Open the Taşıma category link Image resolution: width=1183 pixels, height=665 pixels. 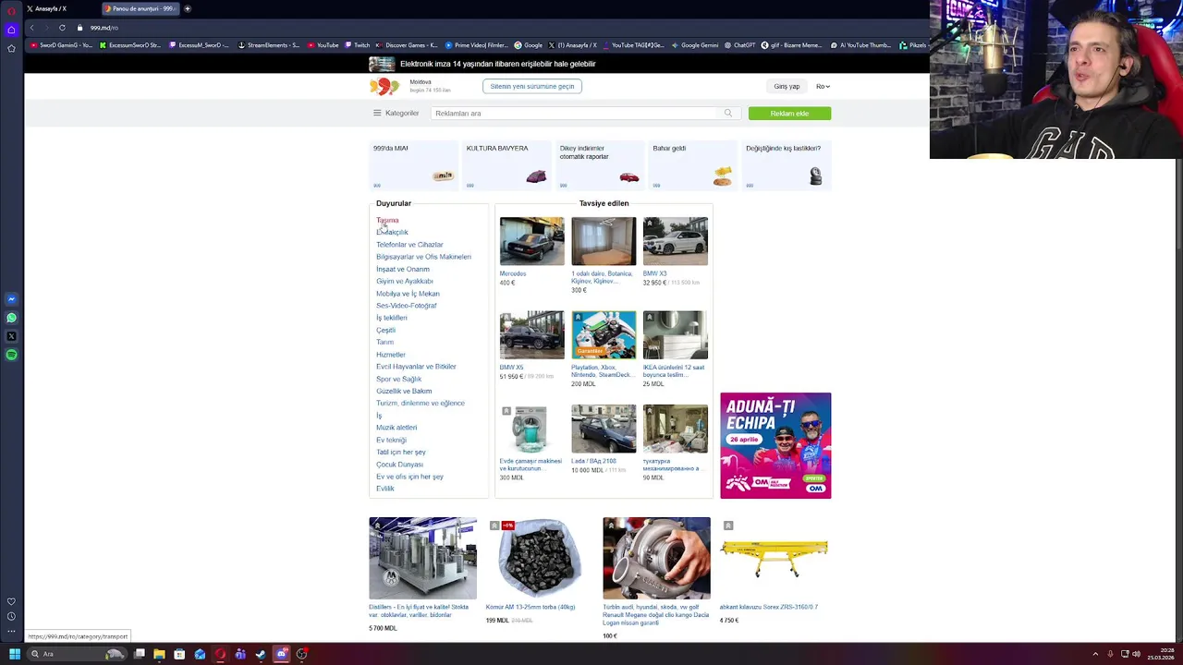(387, 220)
